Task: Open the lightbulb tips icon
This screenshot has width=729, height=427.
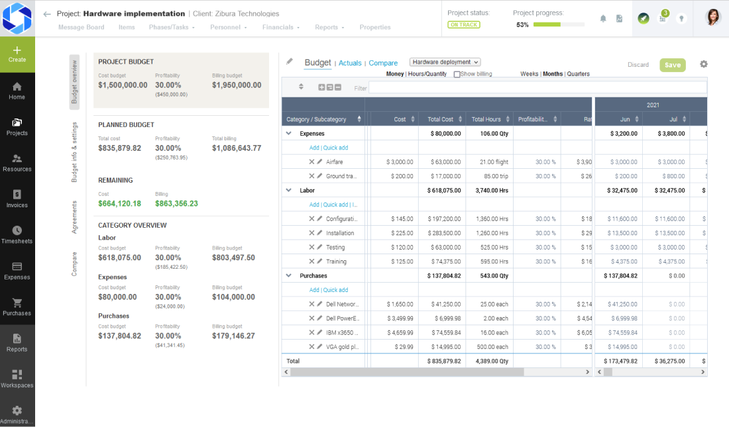Action: (x=681, y=19)
